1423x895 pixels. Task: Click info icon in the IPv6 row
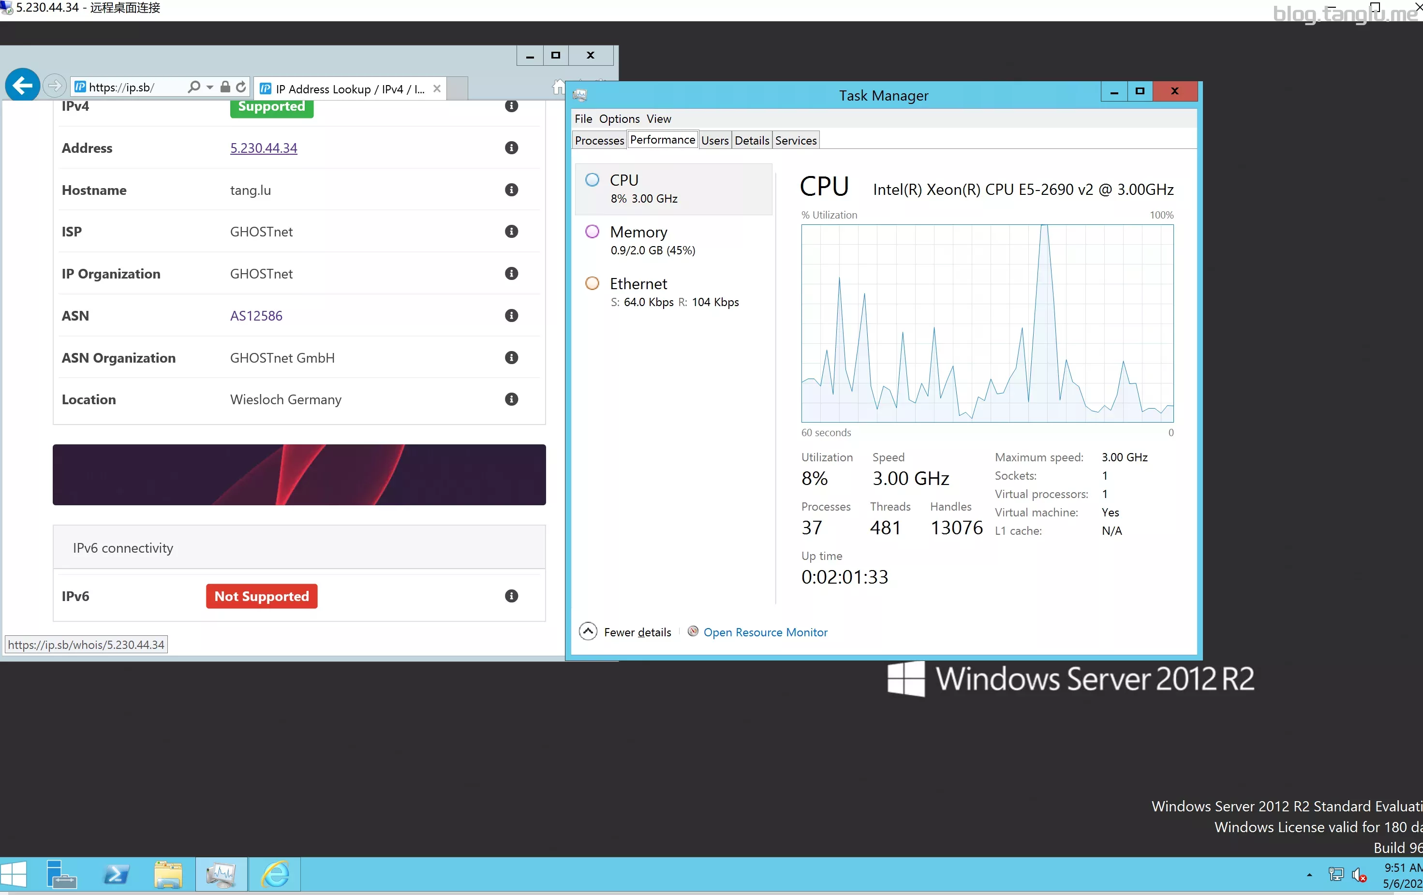511,596
